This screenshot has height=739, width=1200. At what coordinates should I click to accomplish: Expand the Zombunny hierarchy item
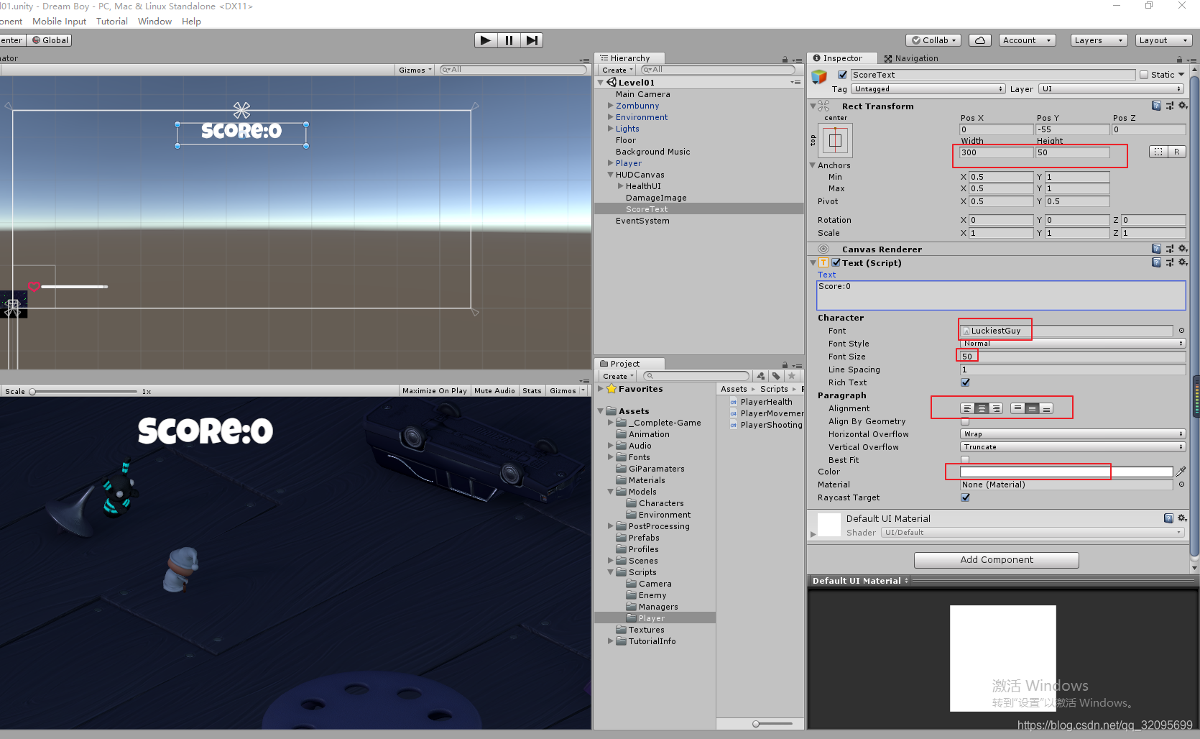(x=611, y=106)
